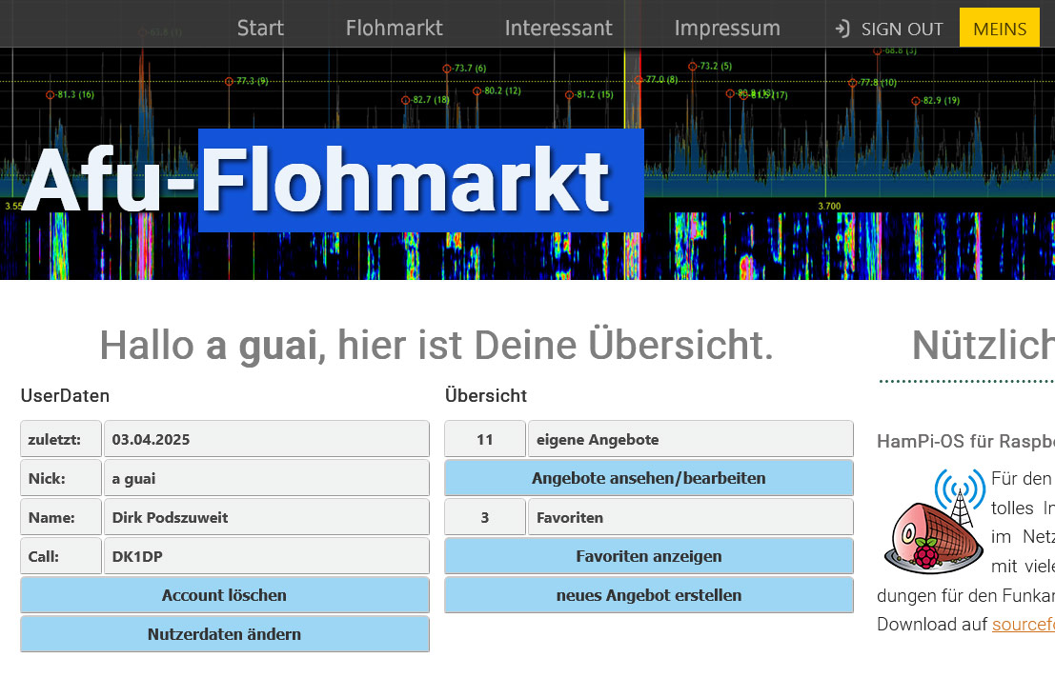Image resolution: width=1055 pixels, height=678 pixels.
Task: Click neues Angebot erstellen
Action: [x=649, y=594]
